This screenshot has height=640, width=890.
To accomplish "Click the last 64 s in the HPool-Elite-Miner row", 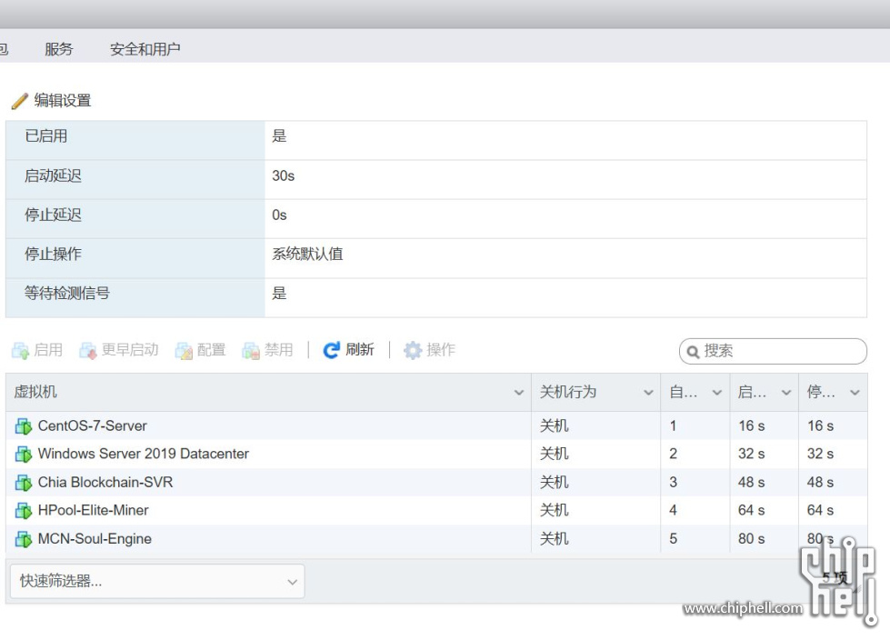I will coord(820,511).
